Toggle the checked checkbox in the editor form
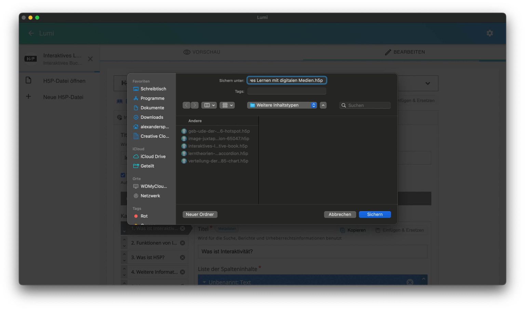 coord(123,175)
